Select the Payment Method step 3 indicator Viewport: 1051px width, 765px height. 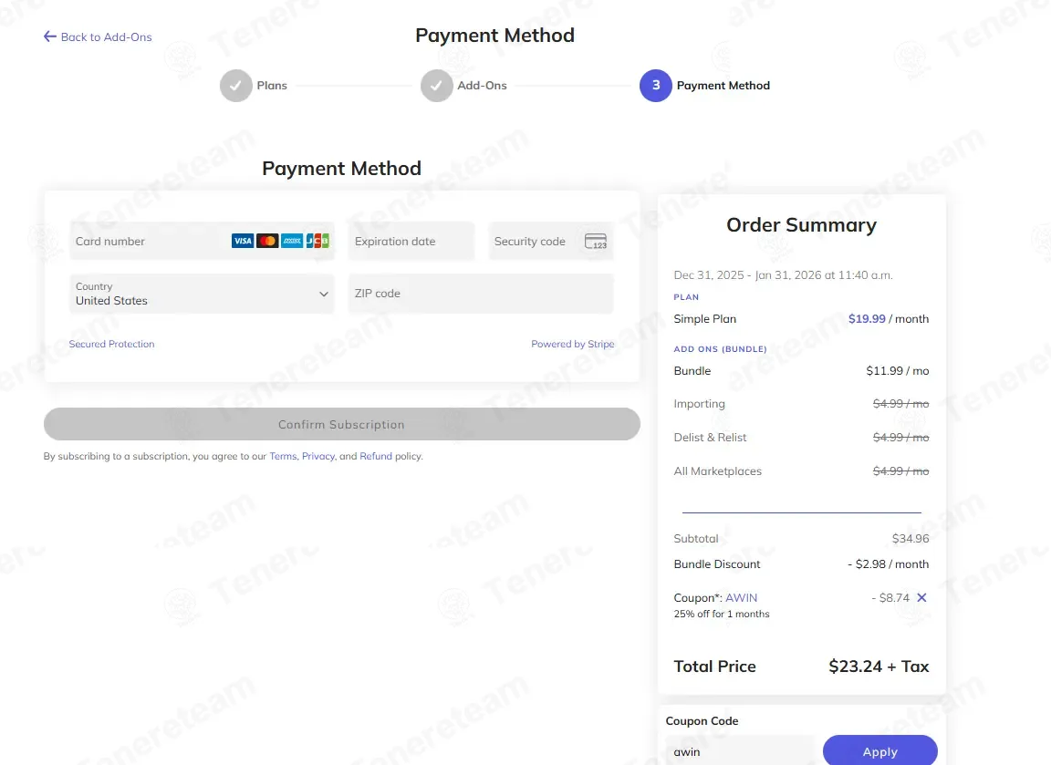(656, 86)
